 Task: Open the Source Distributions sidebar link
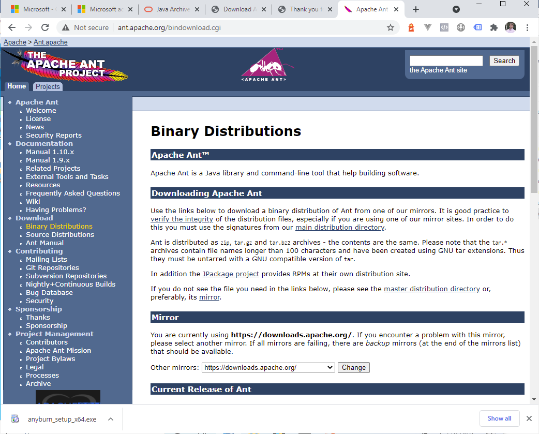[x=60, y=234]
